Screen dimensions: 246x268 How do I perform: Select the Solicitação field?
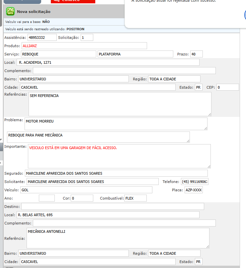coord(87,38)
